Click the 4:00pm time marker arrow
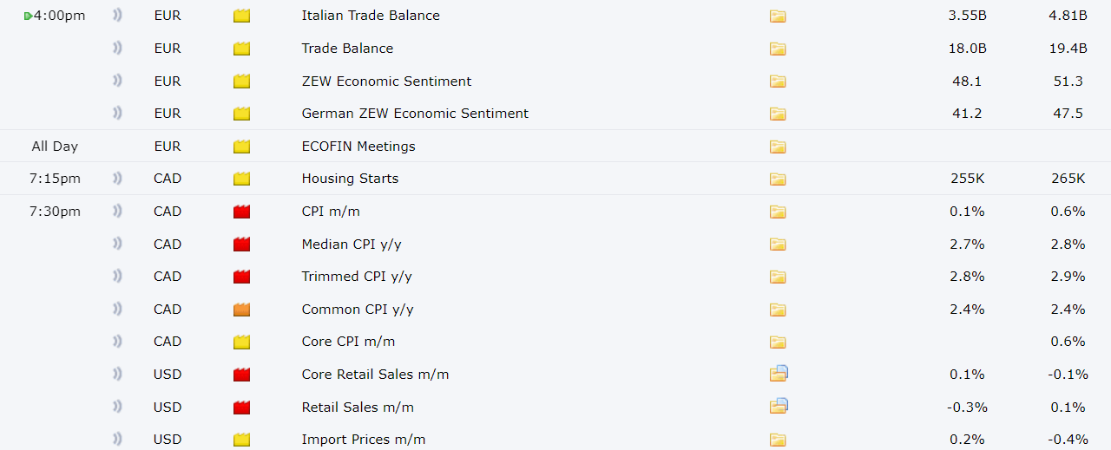Image resolution: width=1111 pixels, height=450 pixels. click(x=28, y=16)
